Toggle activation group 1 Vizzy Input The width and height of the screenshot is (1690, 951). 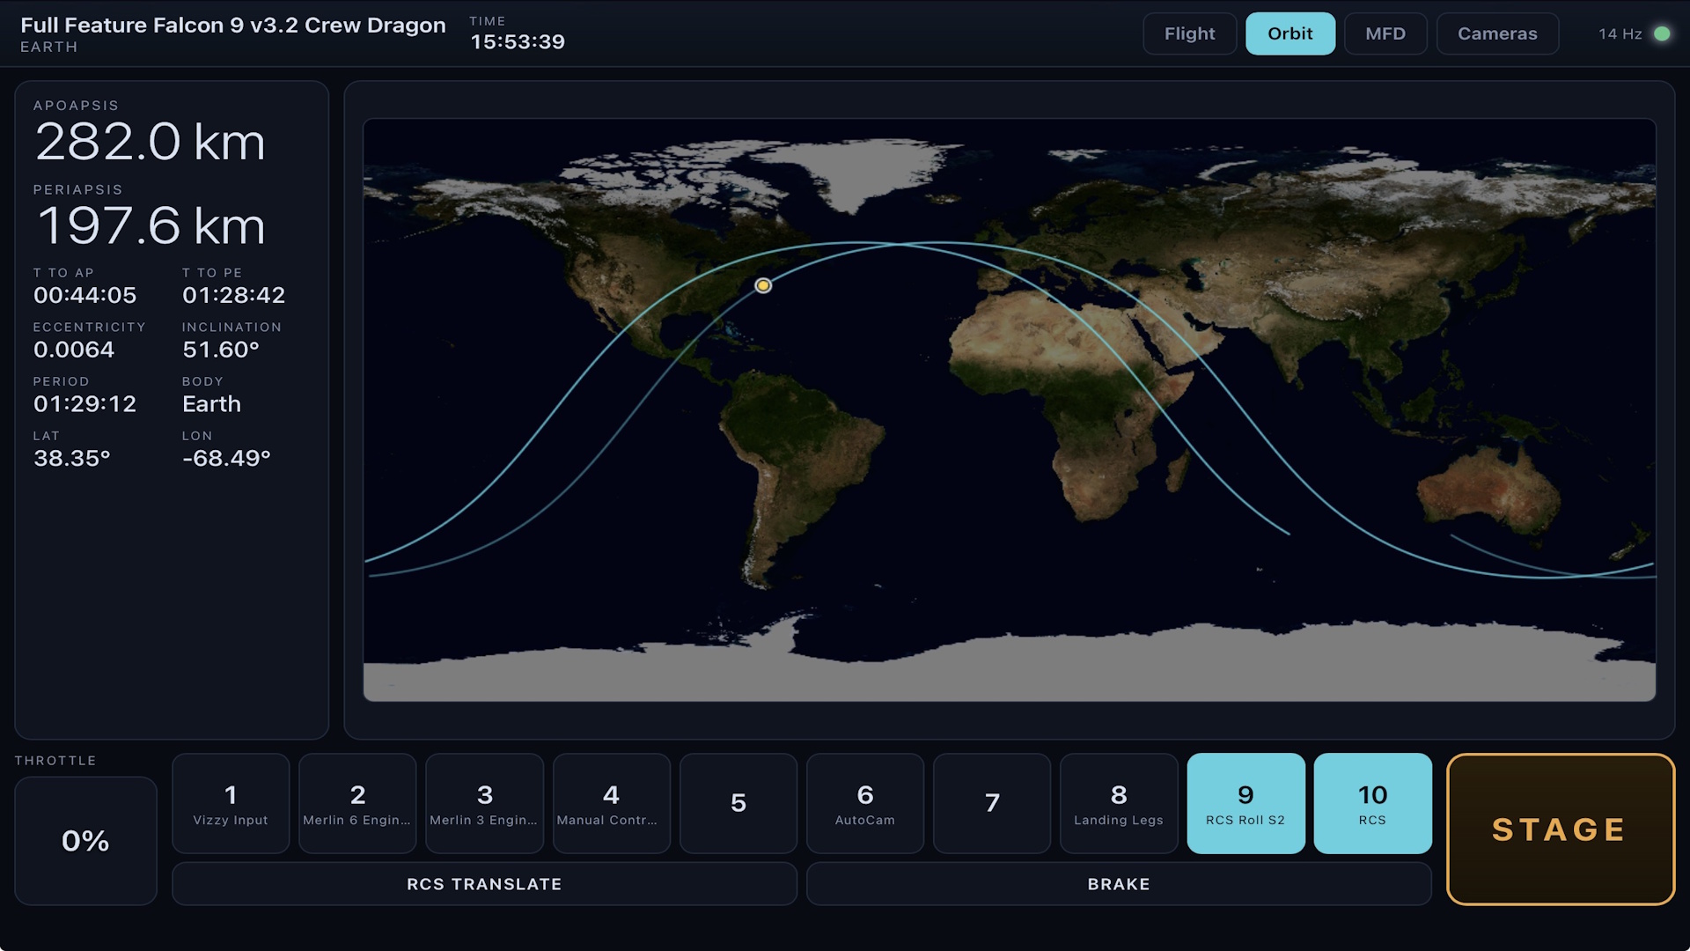(x=231, y=803)
